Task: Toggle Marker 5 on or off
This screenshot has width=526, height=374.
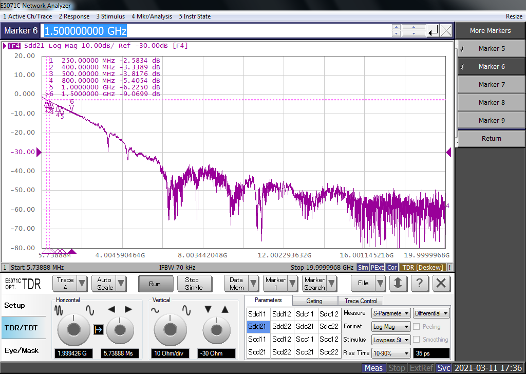Action: click(x=491, y=49)
